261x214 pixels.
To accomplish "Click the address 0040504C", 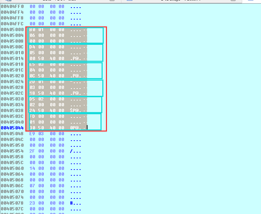I will pos(12,140).
